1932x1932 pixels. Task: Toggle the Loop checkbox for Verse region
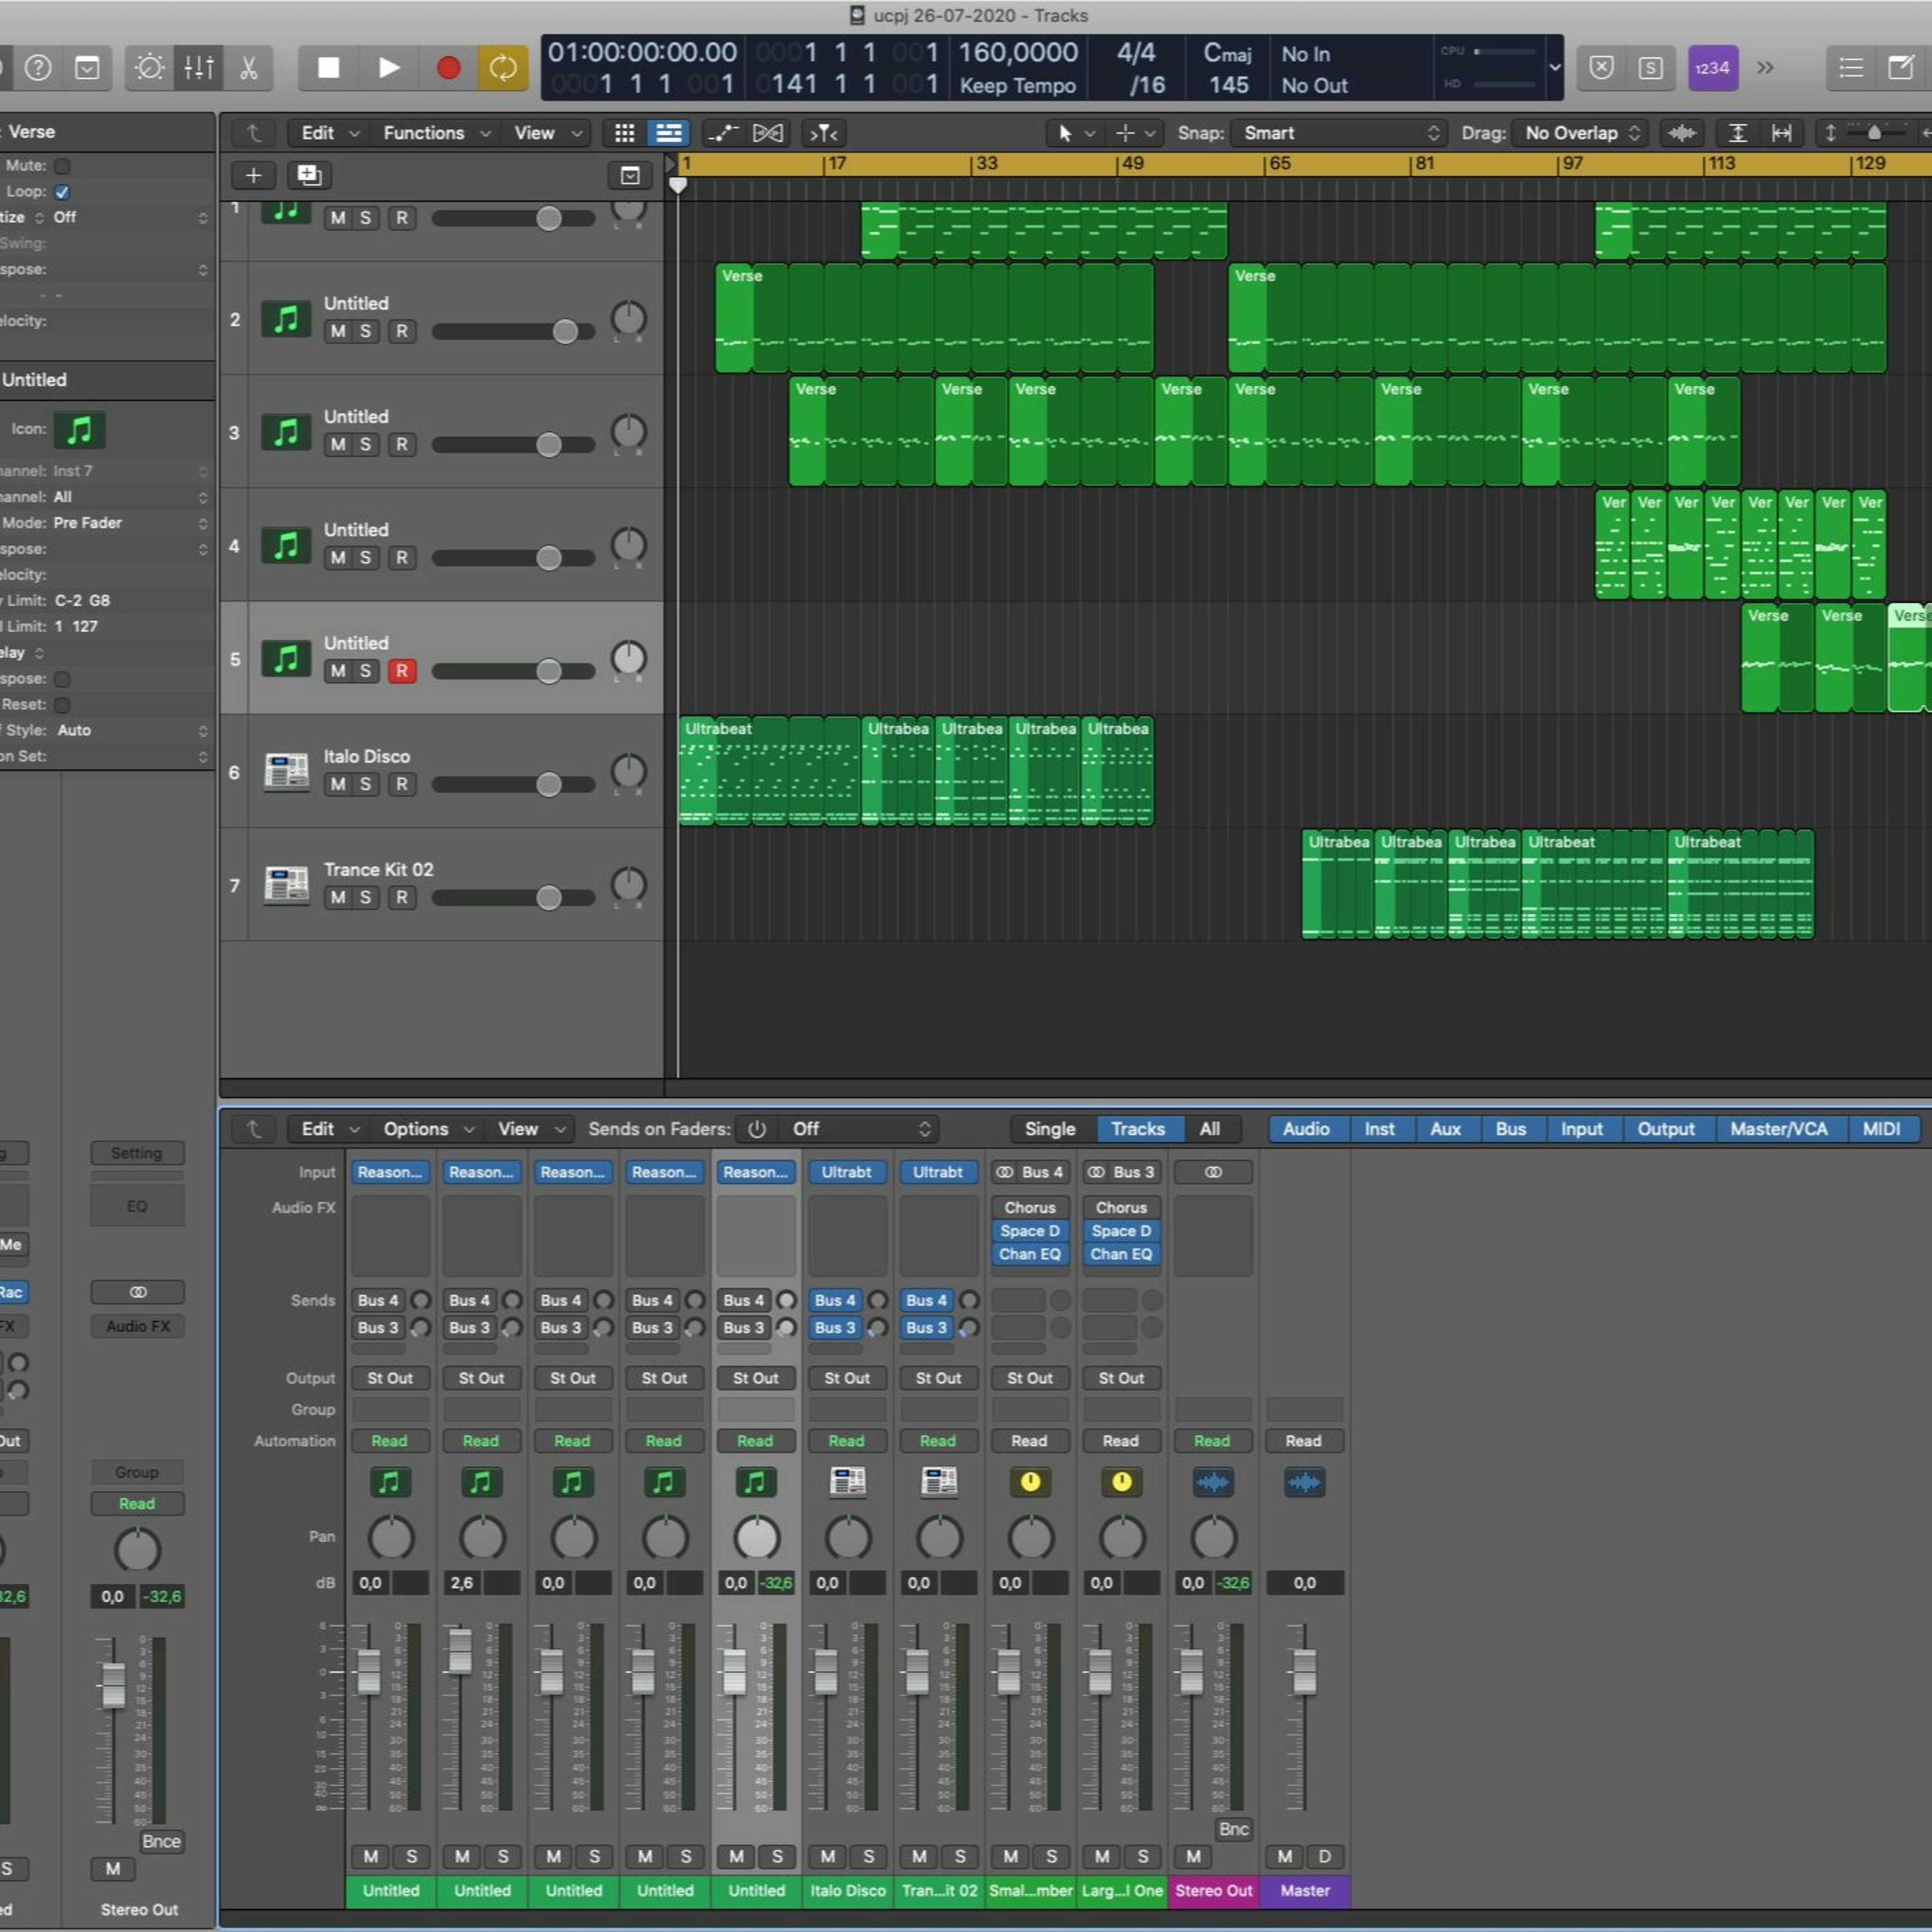62,192
